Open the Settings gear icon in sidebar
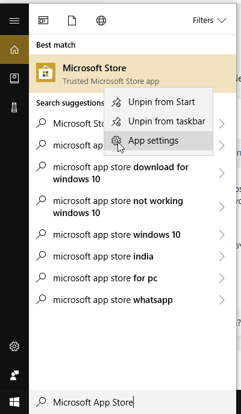 pyautogui.click(x=14, y=346)
